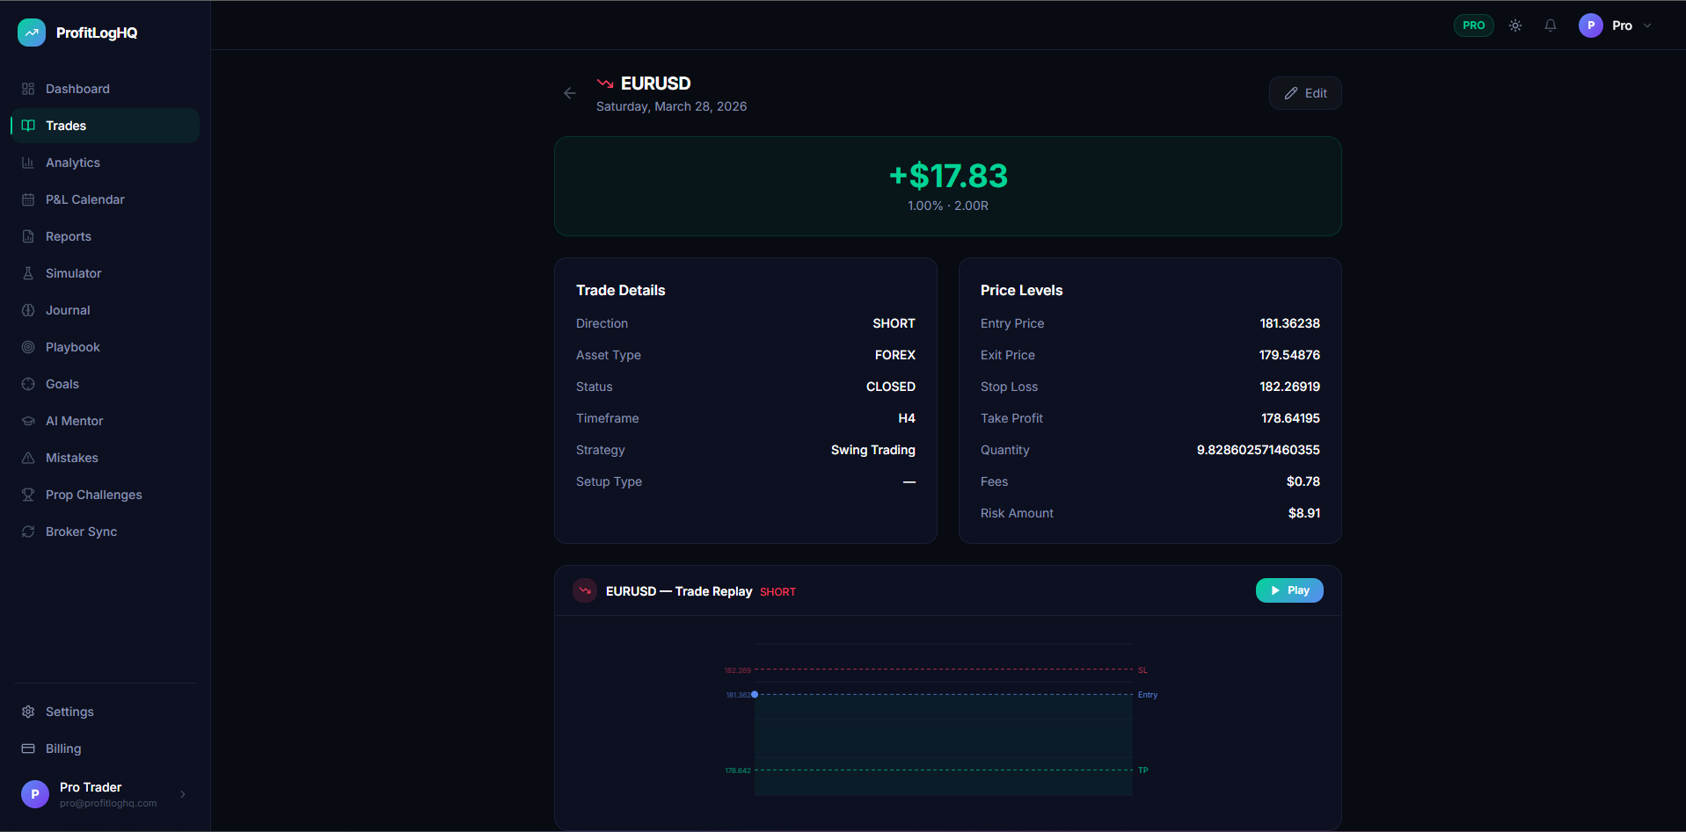Switch to the Trades section
1686x832 pixels.
point(65,126)
